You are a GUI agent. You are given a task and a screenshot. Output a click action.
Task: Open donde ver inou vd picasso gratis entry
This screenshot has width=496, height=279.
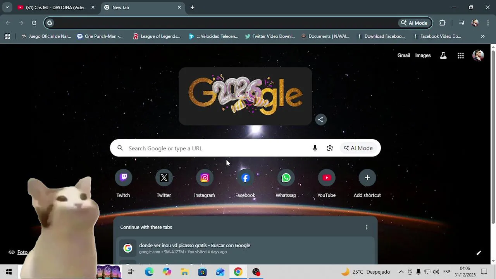click(x=245, y=248)
